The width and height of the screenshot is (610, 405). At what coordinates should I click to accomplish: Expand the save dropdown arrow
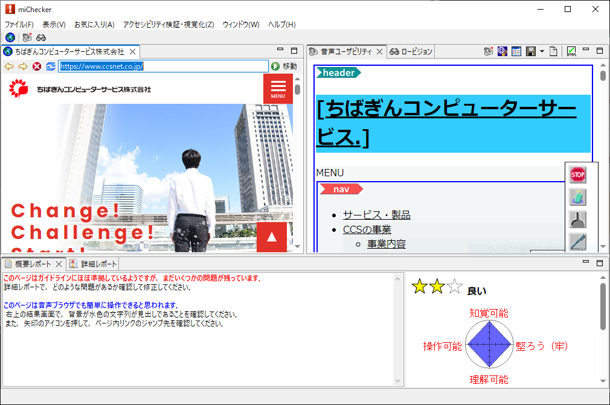tap(542, 51)
